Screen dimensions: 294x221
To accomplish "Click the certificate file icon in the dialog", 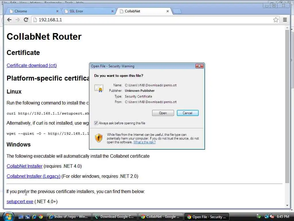I will pos(99,88).
